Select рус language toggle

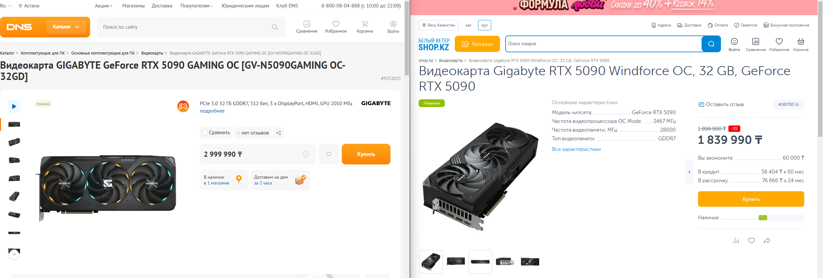(484, 25)
